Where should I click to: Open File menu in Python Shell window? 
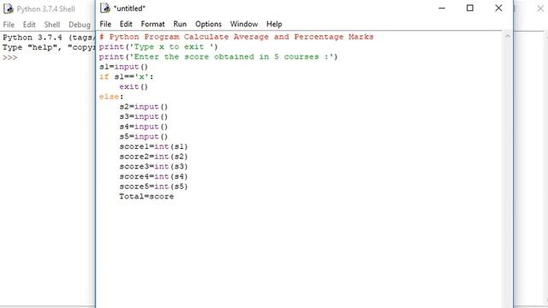pyautogui.click(x=9, y=25)
